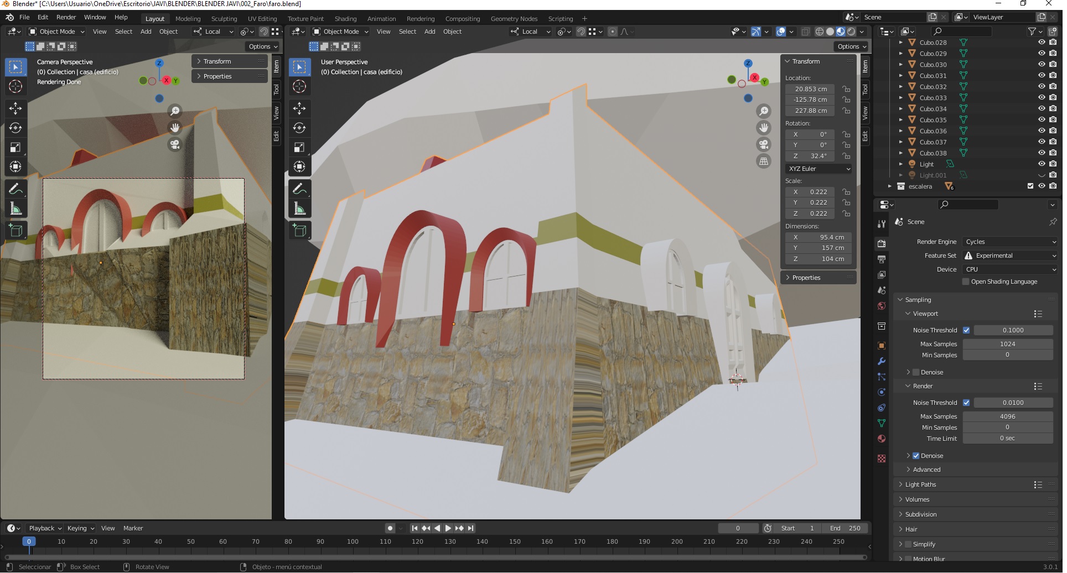Select the Transform tool in Camera Perspective viewport
The width and height of the screenshot is (1067, 573).
coord(15,166)
